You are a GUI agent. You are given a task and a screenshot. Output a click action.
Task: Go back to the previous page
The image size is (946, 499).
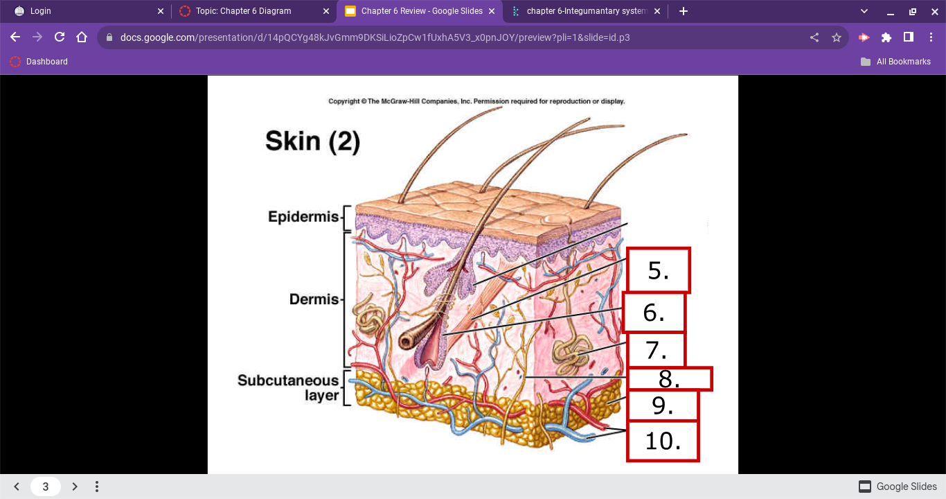[15, 37]
